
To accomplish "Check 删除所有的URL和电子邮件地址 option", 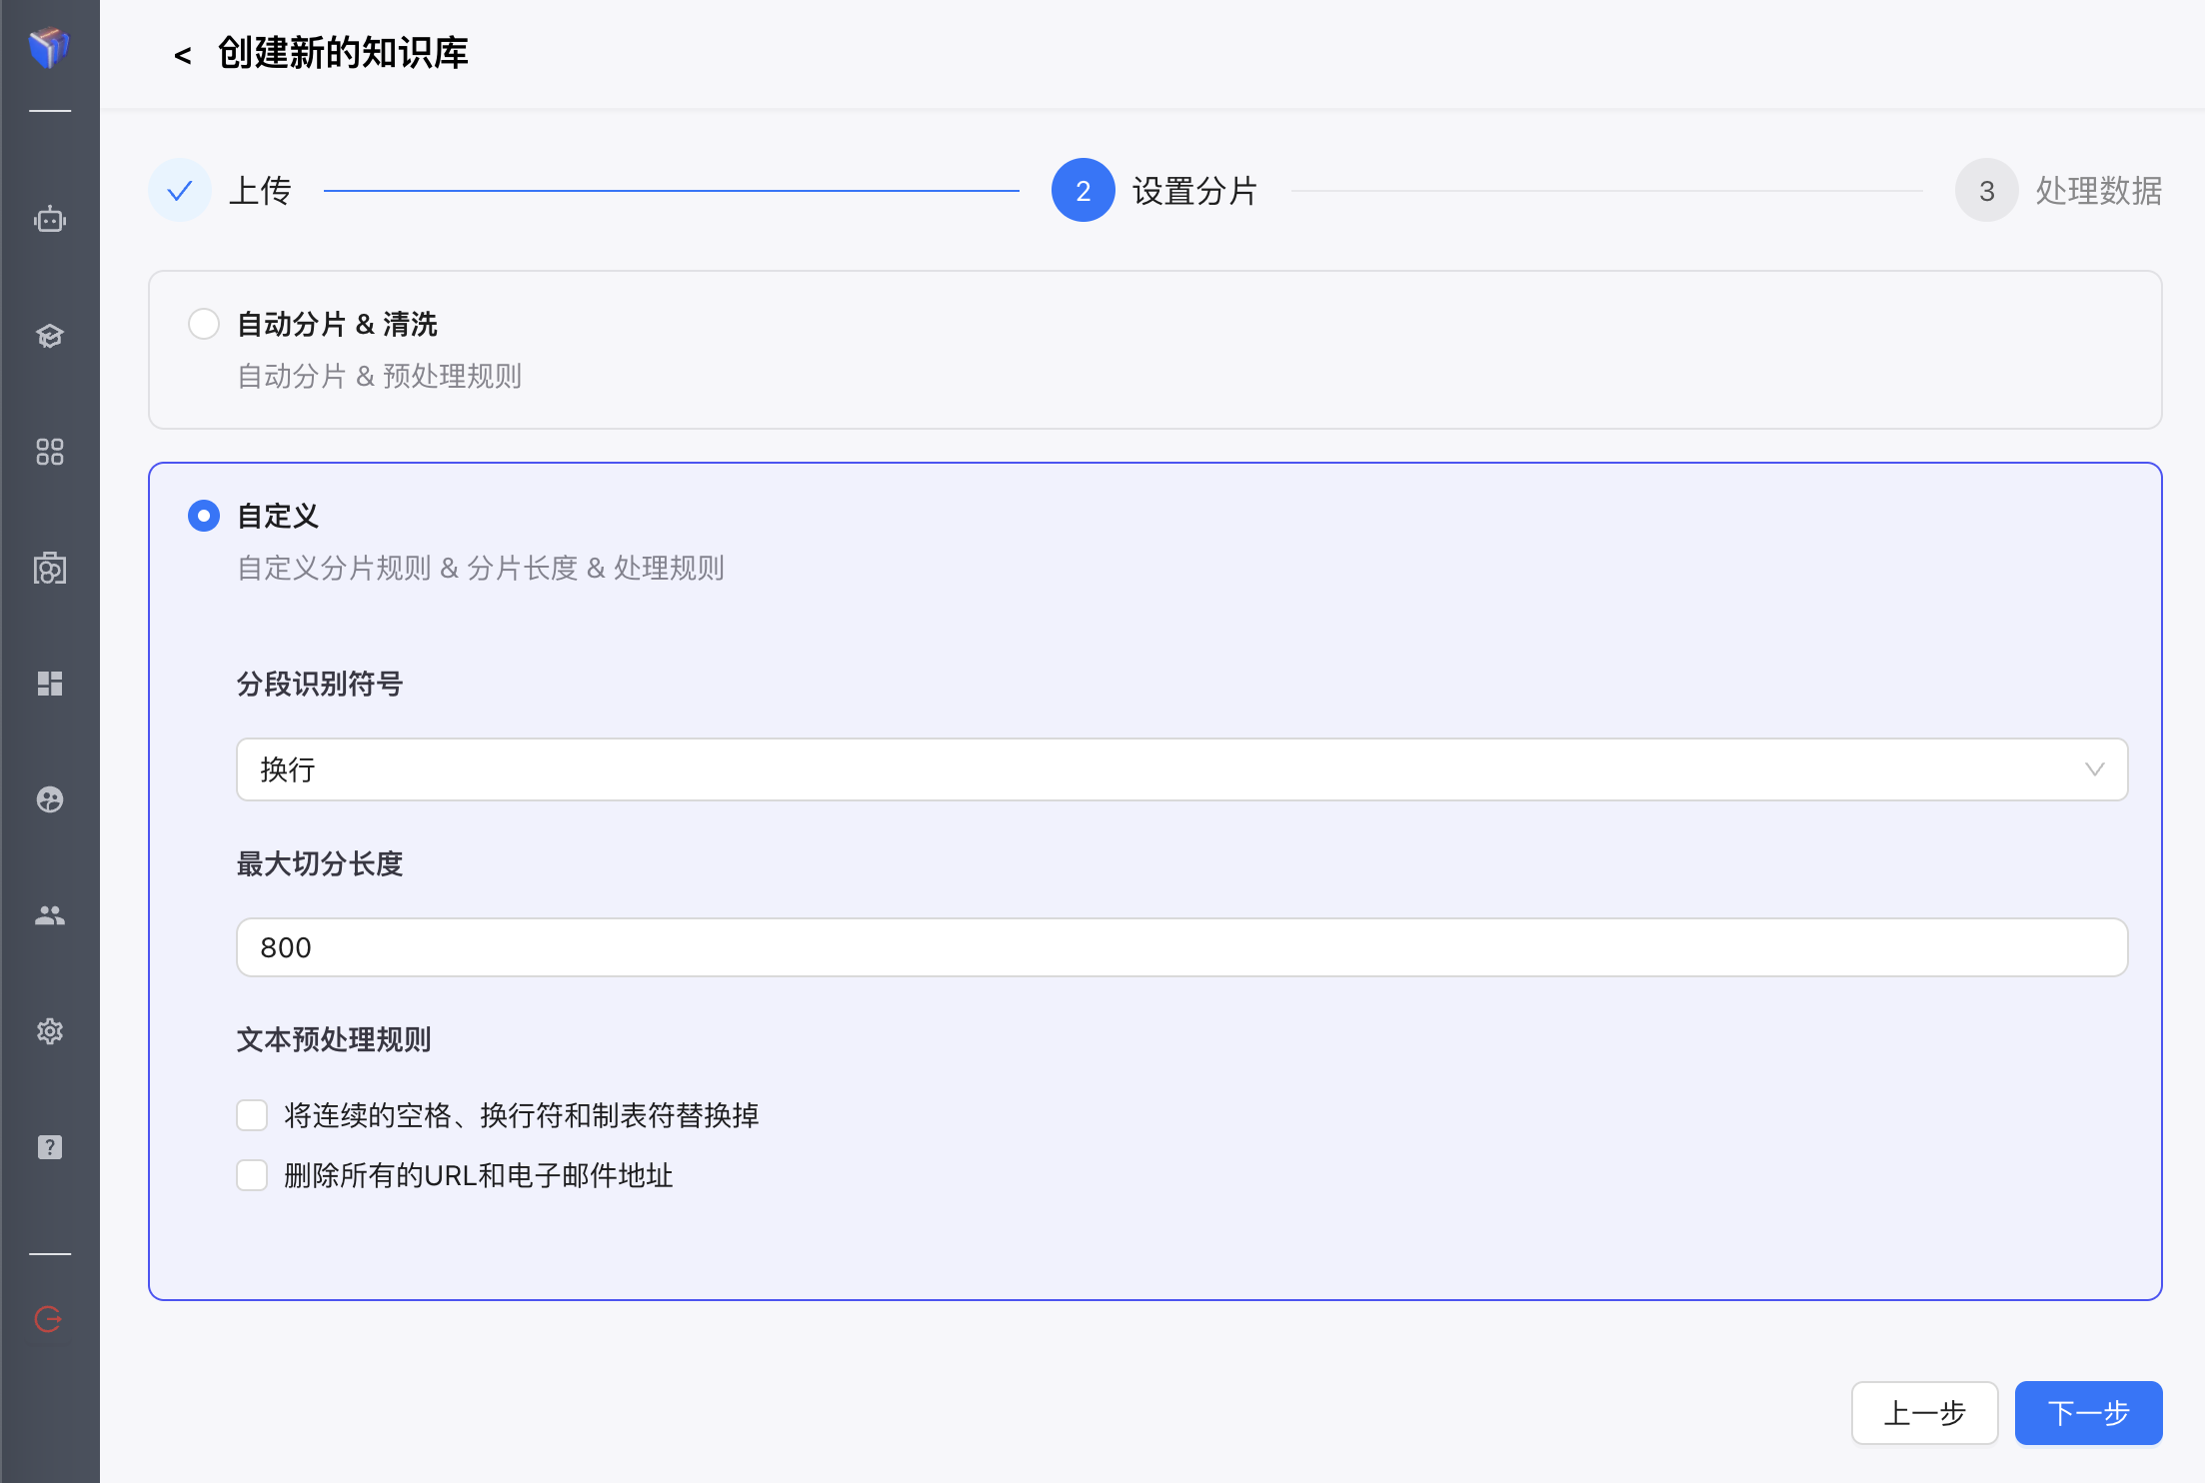I will coord(252,1175).
